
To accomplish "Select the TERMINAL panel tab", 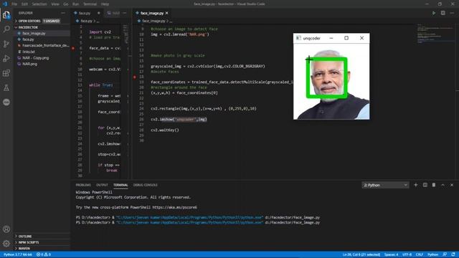I will pos(120,185).
